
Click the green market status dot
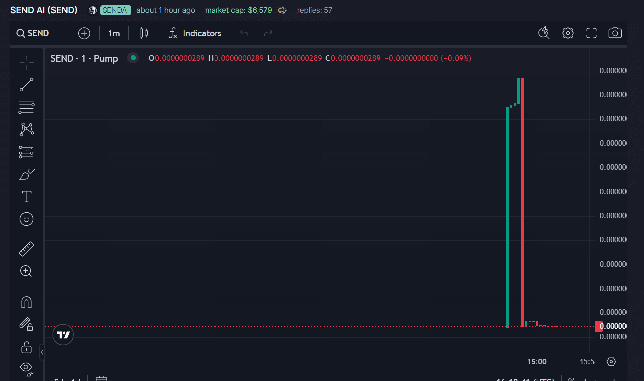tap(133, 58)
